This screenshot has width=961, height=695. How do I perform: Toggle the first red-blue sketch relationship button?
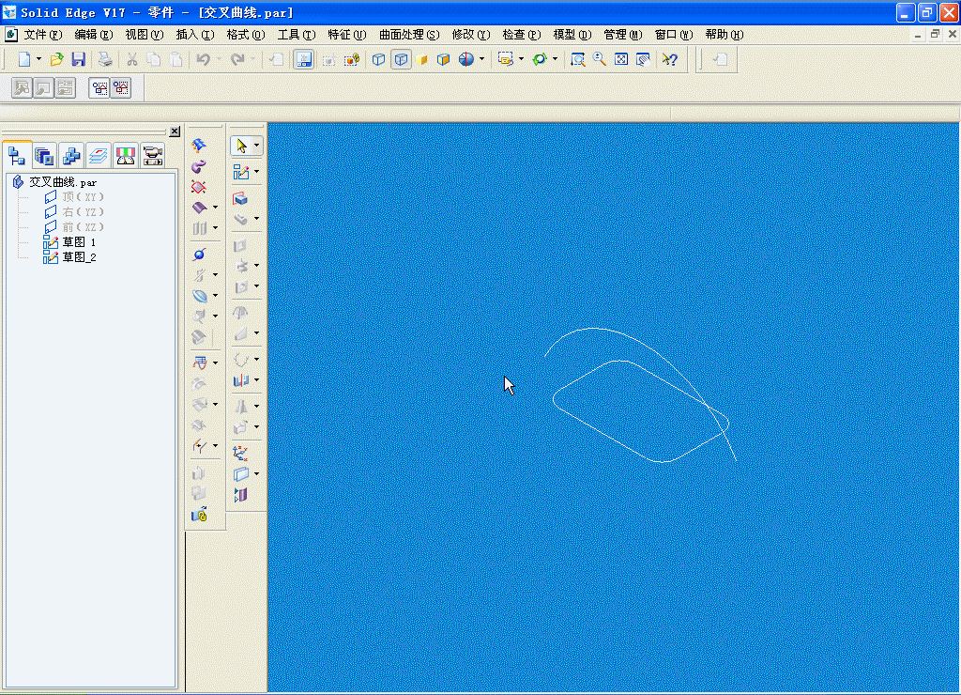[x=99, y=88]
